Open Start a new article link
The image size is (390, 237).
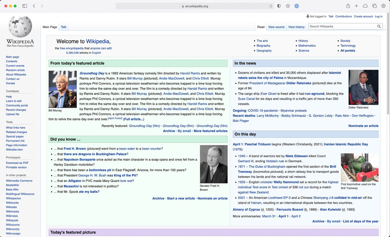point(181,198)
